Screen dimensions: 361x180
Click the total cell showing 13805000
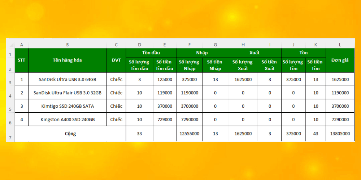(x=340, y=134)
